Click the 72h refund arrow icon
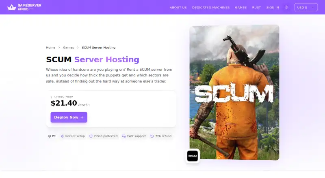Screen dimensions: 325x178 (x=152, y=136)
